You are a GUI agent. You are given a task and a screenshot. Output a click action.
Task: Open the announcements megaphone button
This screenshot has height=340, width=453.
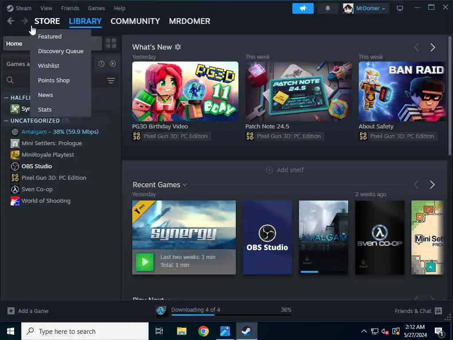303,8
